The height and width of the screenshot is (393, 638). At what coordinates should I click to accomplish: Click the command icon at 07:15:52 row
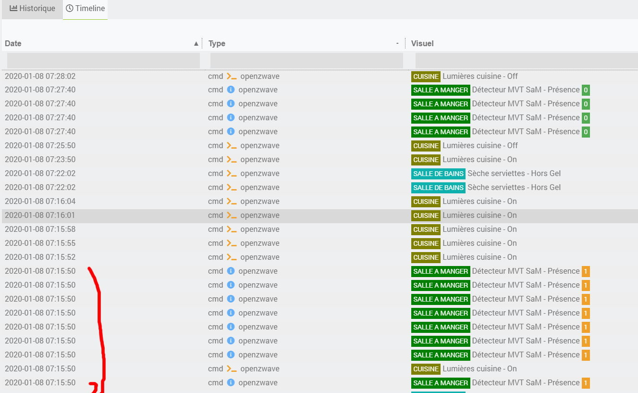tap(232, 257)
